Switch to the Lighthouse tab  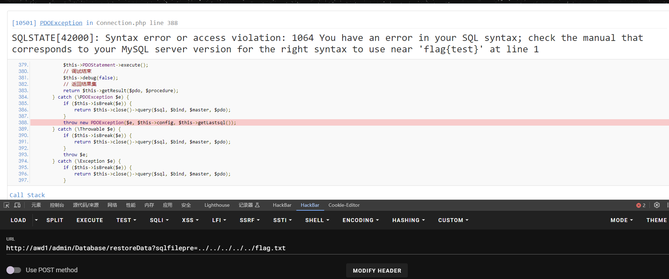[x=217, y=205]
